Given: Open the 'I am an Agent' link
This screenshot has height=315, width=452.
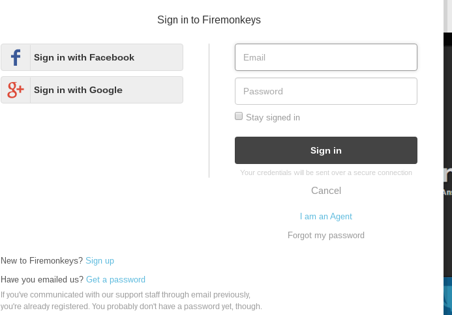Looking at the screenshot, I should [x=326, y=216].
